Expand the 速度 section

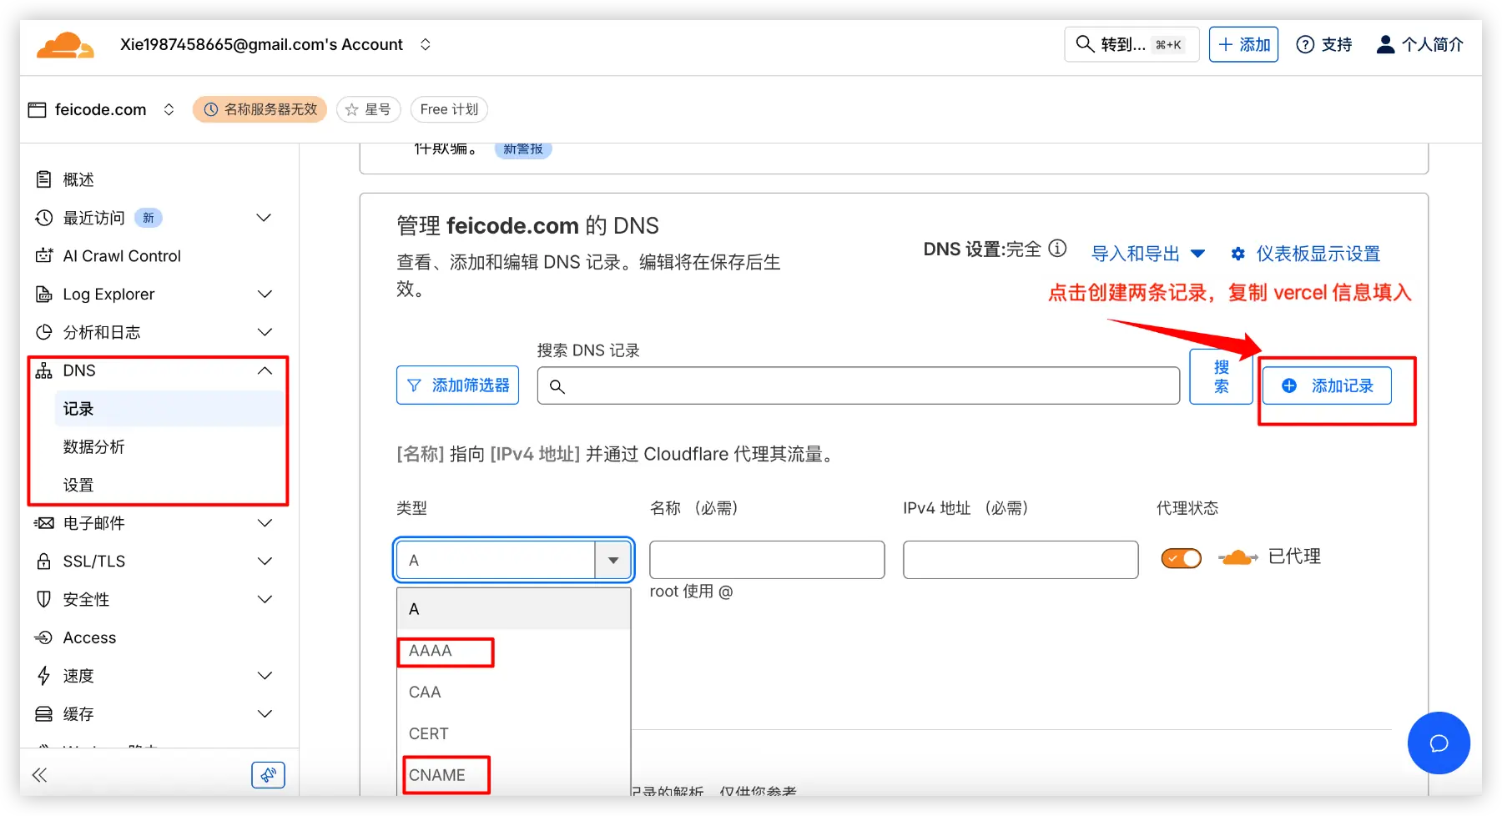point(265,676)
